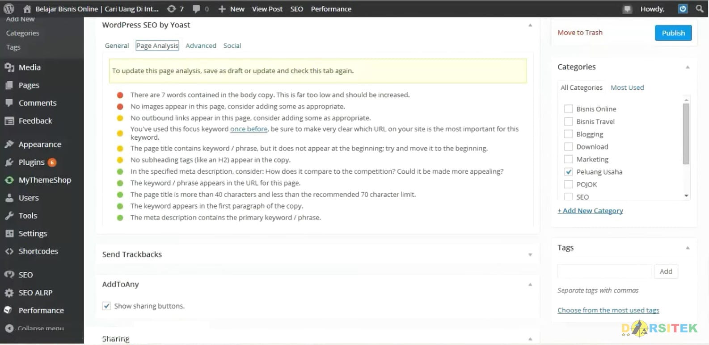Click the WordPress logo icon
The image size is (709, 345).
(x=9, y=8)
